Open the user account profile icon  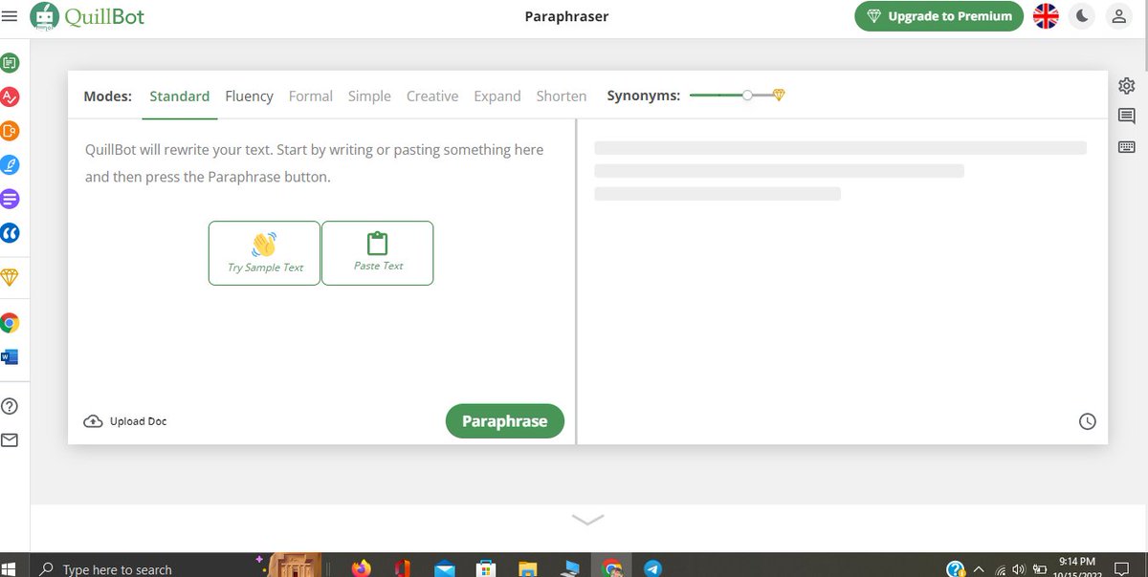(x=1117, y=16)
